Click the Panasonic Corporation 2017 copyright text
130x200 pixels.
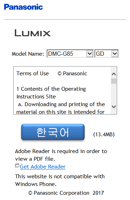[x=66, y=193]
